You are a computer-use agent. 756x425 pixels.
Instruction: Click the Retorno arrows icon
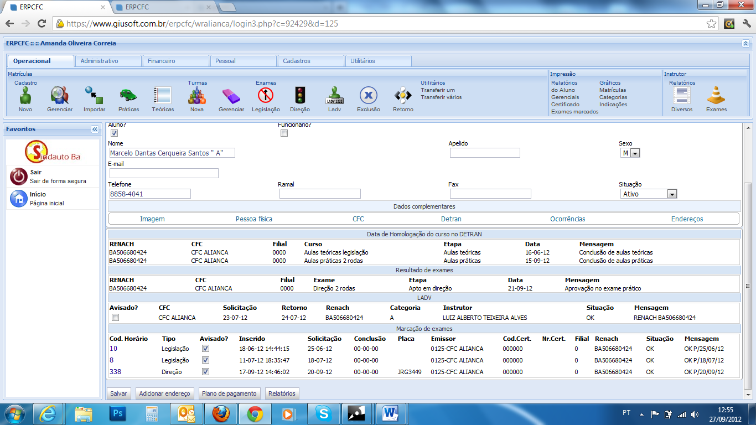pyautogui.click(x=403, y=96)
